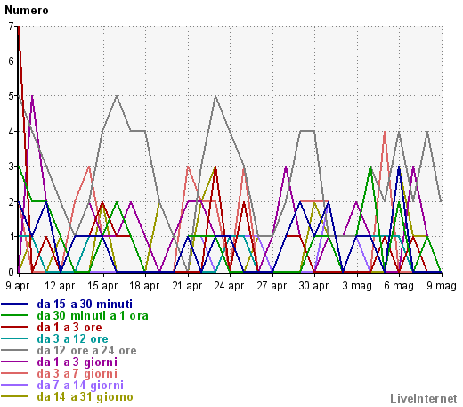The image size is (463, 407).
Task: Click the dark red swatch for 1-3 ore
Action: 15,327
